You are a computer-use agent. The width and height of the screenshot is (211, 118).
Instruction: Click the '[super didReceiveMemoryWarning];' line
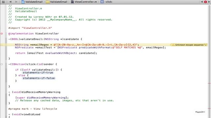42,98
